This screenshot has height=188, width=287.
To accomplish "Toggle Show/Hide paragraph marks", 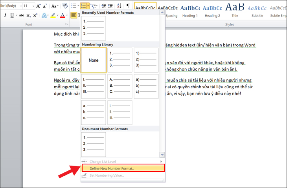I will [x=128, y=6].
